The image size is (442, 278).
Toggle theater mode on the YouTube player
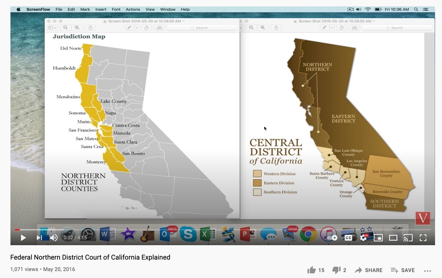[393, 238]
